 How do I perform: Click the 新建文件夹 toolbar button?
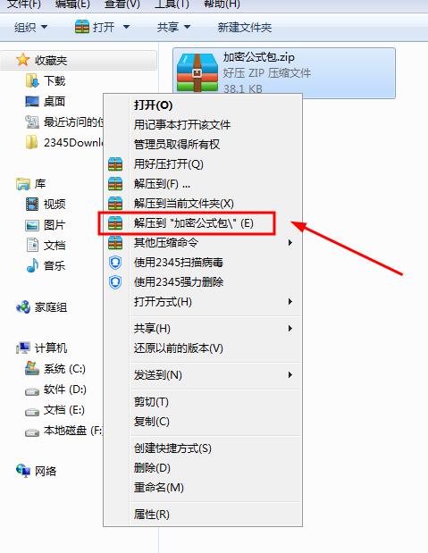point(245,27)
